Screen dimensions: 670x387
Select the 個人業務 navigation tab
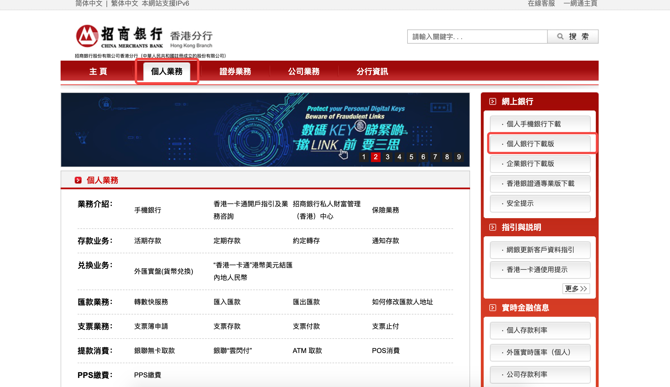(167, 71)
